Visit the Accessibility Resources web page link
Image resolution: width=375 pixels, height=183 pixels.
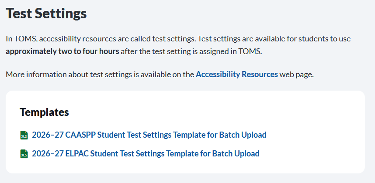tap(237, 75)
